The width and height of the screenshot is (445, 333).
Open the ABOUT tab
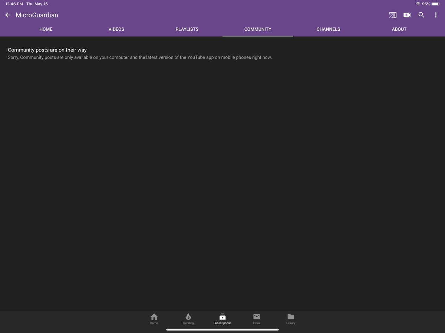399,29
